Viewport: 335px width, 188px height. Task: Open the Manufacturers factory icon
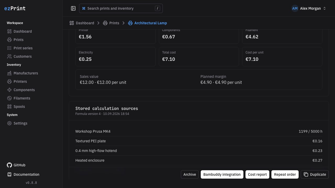coord(9,73)
